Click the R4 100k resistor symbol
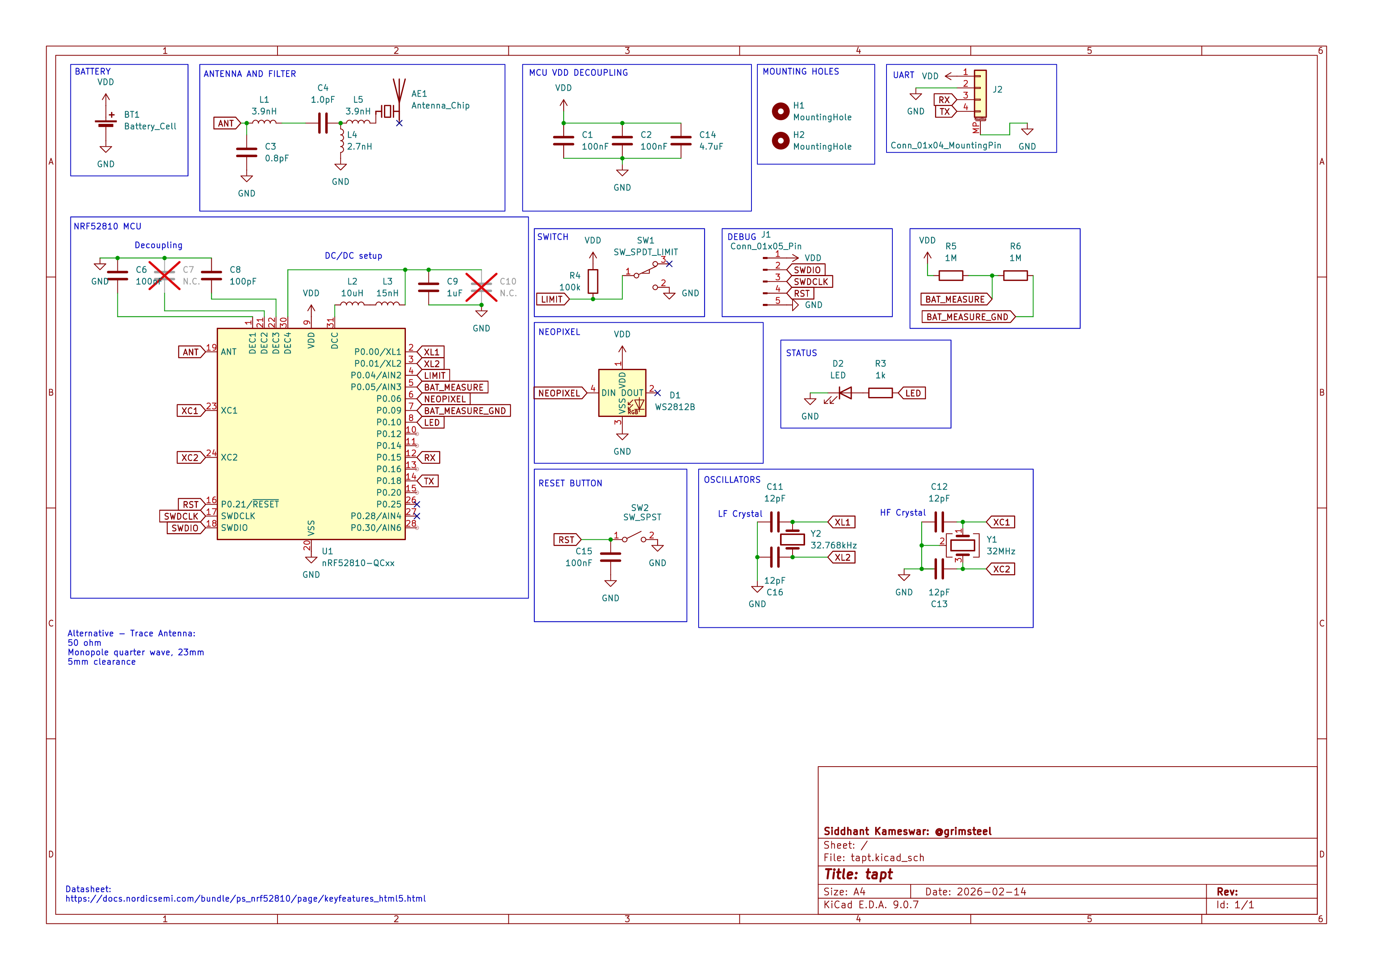This screenshot has width=1373, height=970. [x=593, y=281]
